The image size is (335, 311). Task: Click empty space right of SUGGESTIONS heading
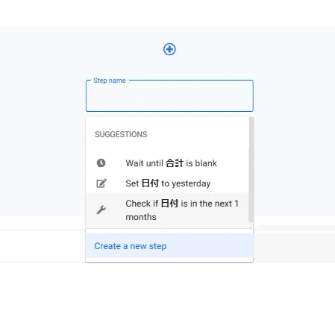click(196, 134)
